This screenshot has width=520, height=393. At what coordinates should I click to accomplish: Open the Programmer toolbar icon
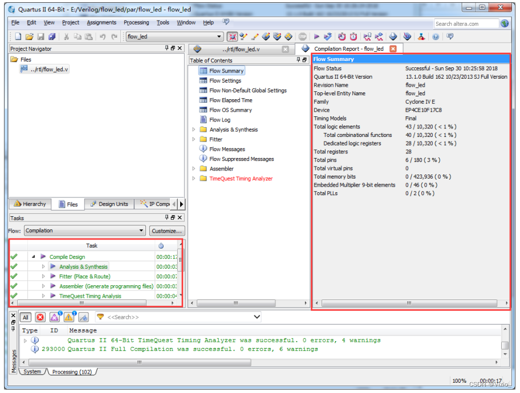[x=407, y=37]
